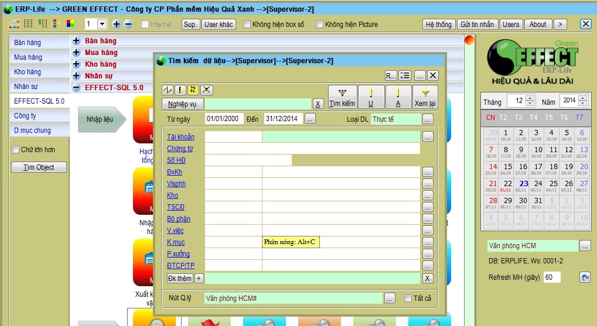597x326 pixels.
Task: Click the red circle indicator beside the logo
Action: pos(469,40)
